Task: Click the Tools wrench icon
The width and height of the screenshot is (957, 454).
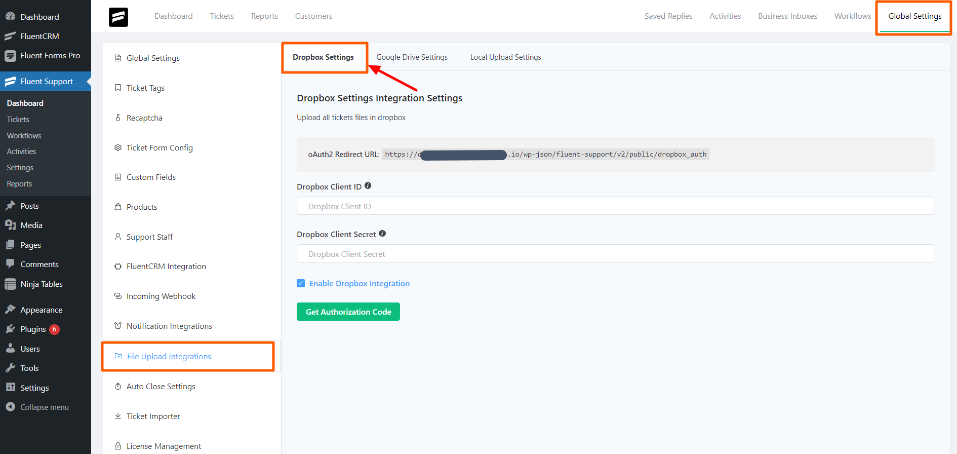Action: point(10,368)
